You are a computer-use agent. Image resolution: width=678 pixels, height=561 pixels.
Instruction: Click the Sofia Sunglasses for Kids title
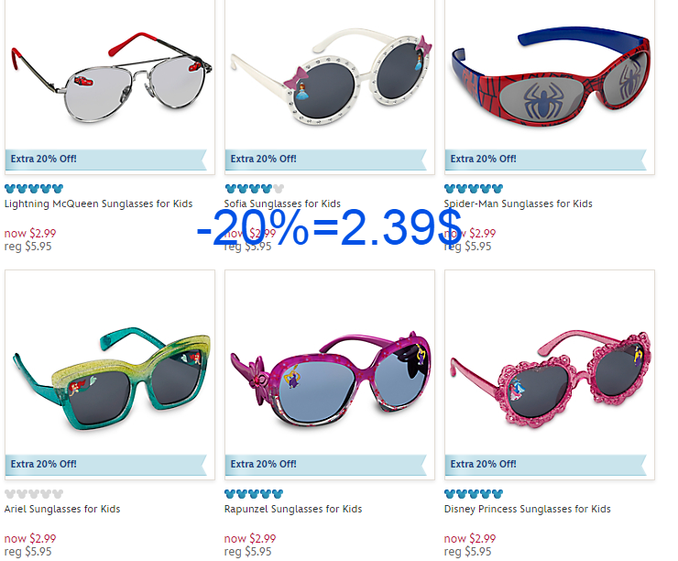(282, 203)
